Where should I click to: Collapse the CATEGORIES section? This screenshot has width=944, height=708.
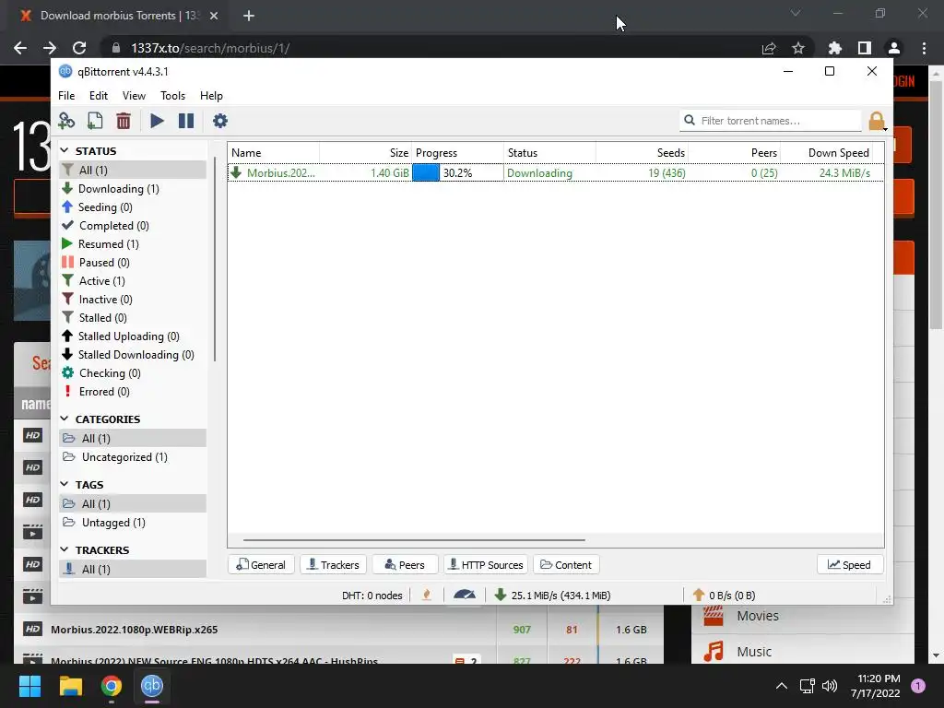(x=65, y=419)
